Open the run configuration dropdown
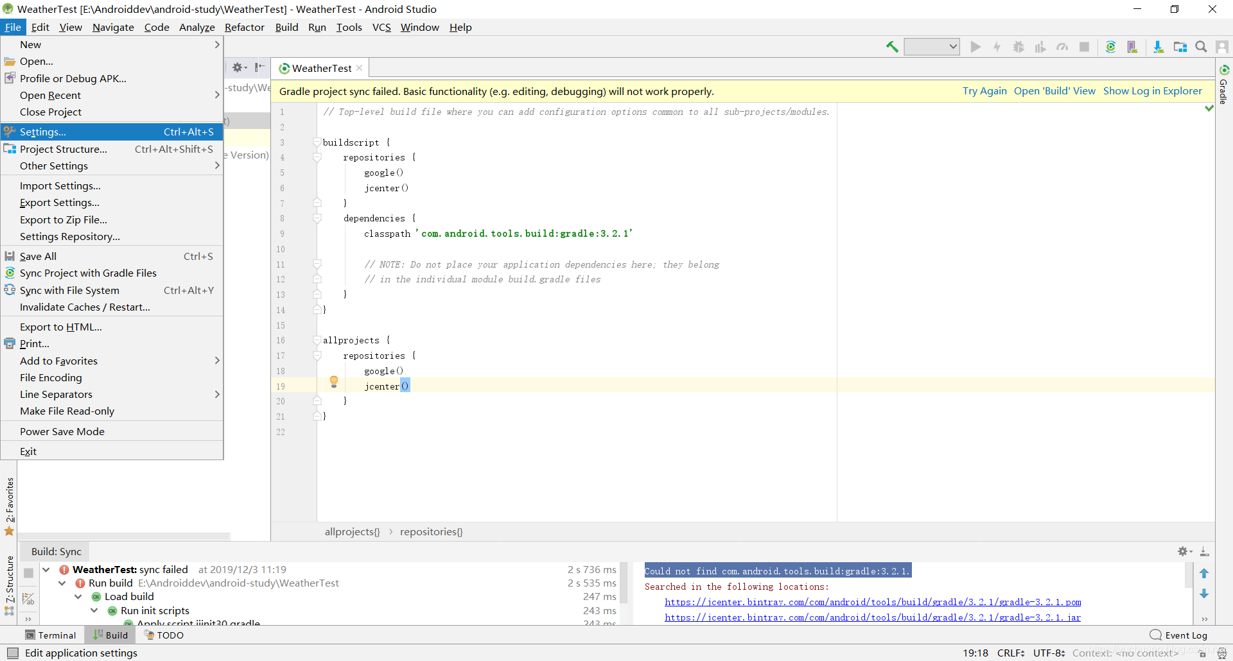 [x=932, y=47]
